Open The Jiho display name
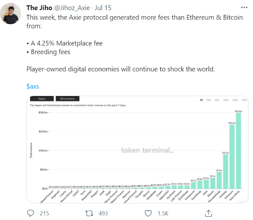 click(x=39, y=8)
